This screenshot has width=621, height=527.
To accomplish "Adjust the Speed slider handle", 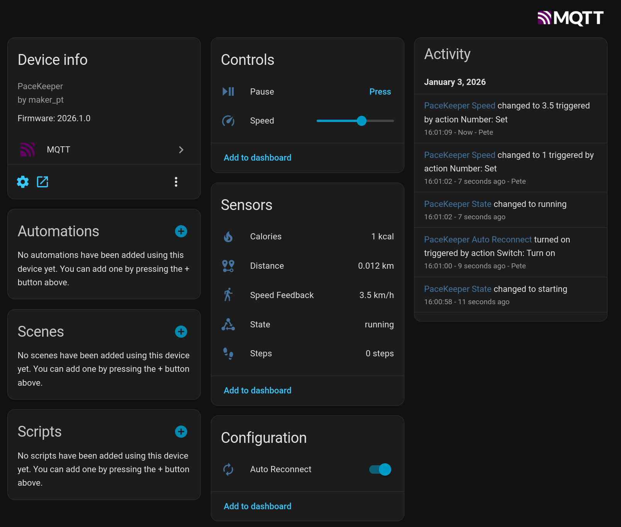I will pos(361,121).
